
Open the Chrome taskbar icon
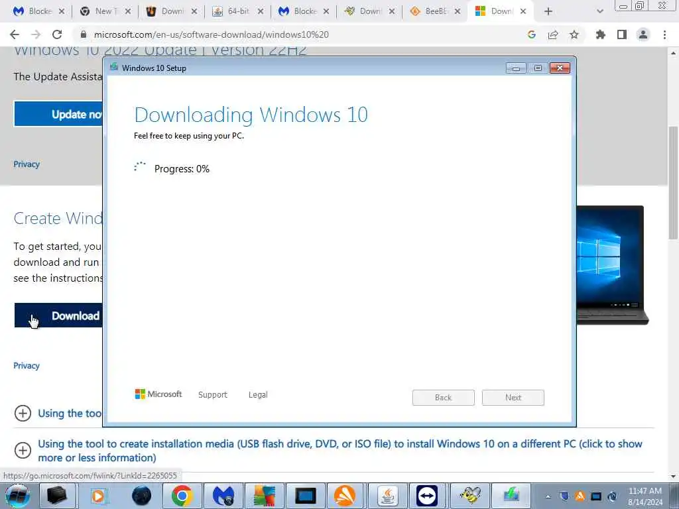coord(182,496)
